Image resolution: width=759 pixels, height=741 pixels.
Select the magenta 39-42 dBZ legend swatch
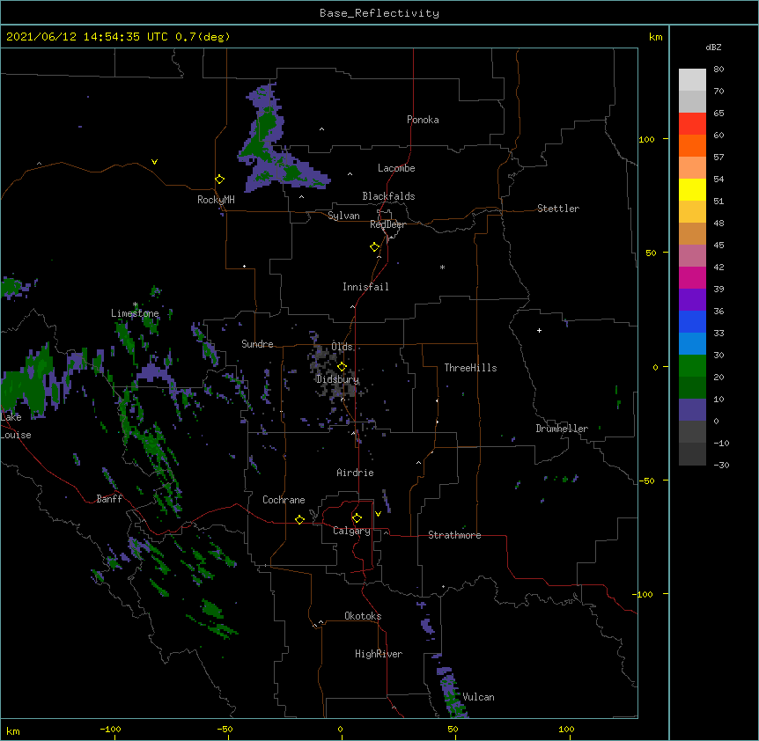[692, 277]
